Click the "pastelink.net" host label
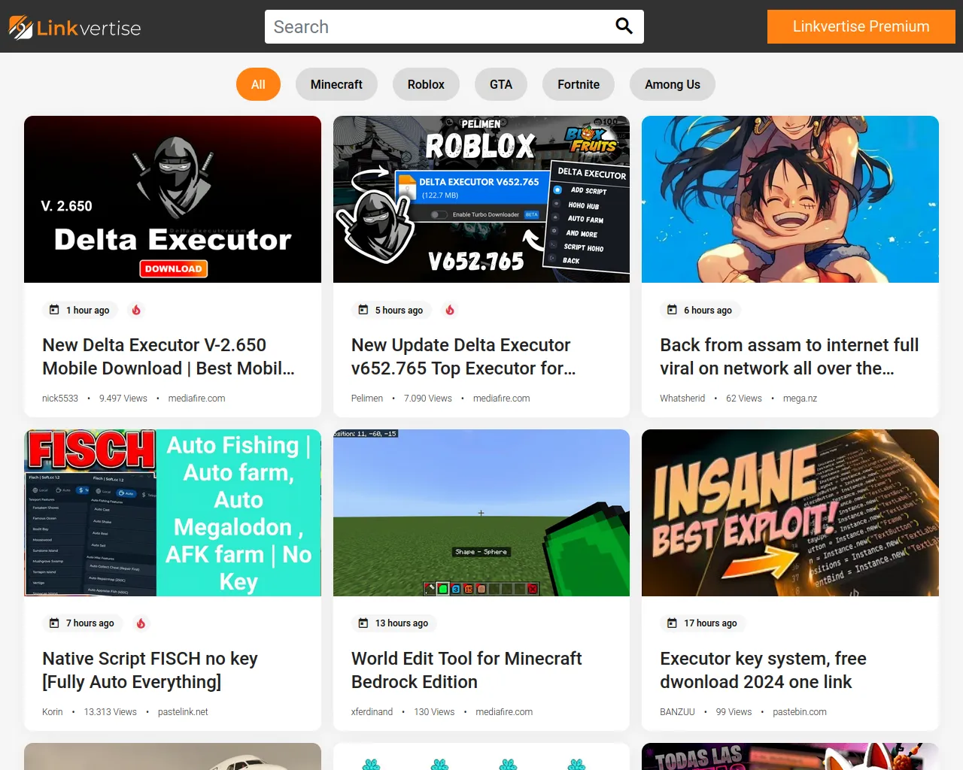963x770 pixels. point(183,712)
